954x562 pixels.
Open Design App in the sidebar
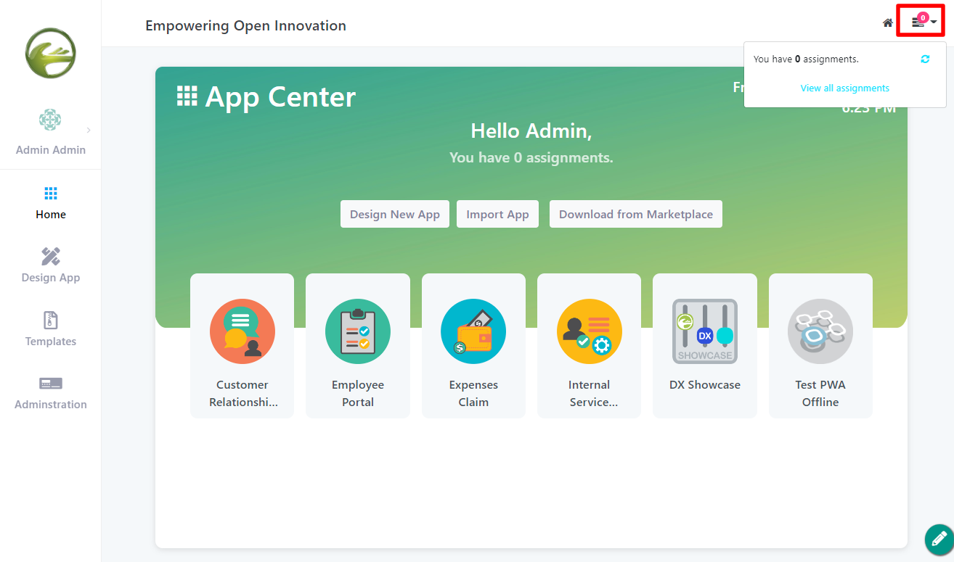point(51,265)
